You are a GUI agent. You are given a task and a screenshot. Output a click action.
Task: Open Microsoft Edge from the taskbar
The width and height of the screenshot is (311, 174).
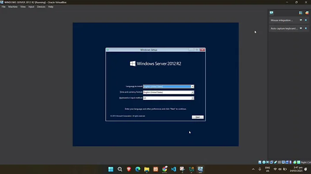tap(138, 169)
